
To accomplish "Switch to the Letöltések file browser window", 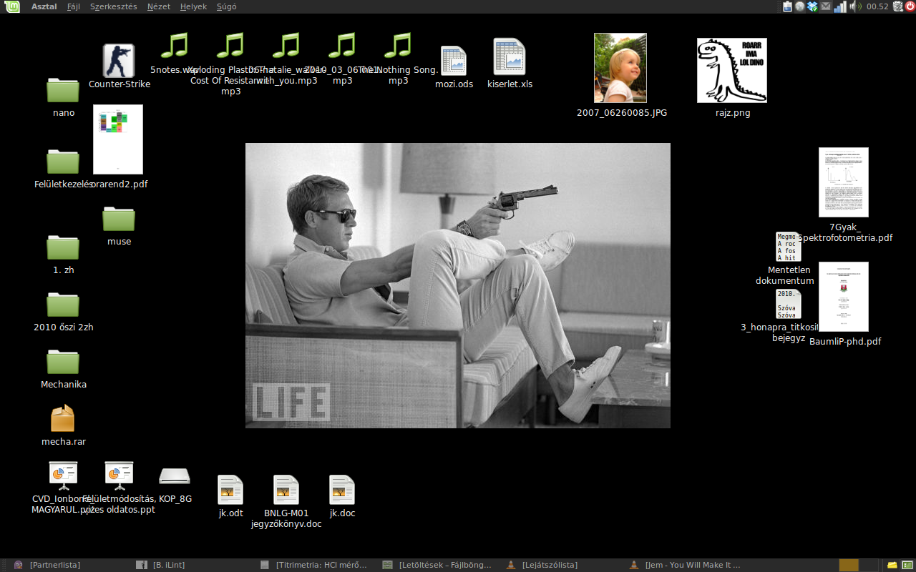I will point(441,565).
